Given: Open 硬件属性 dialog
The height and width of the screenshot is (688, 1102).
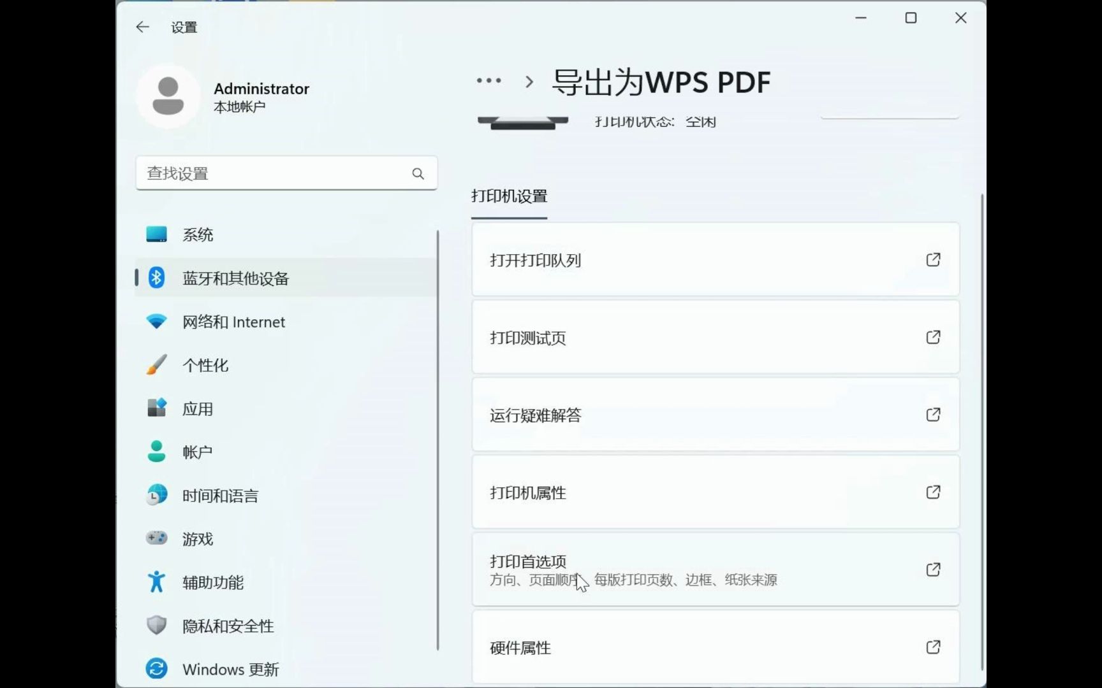Looking at the screenshot, I should tap(716, 647).
